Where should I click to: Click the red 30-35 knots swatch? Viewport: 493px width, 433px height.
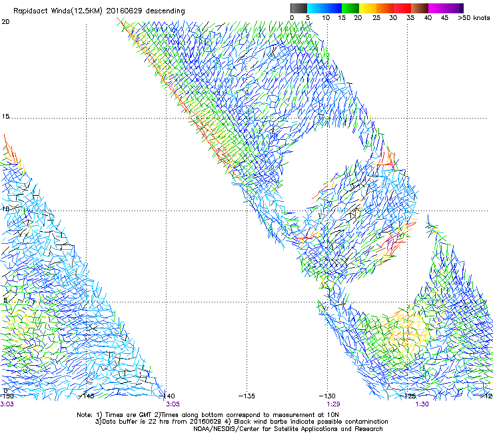(x=402, y=8)
